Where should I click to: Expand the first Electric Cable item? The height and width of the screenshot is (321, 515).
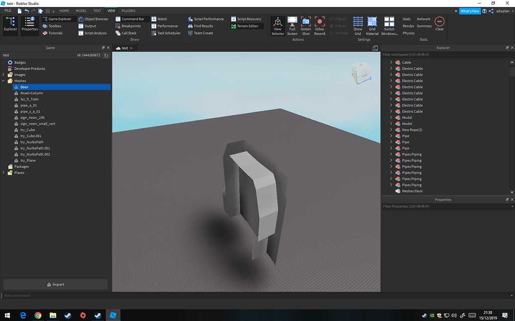pos(391,68)
